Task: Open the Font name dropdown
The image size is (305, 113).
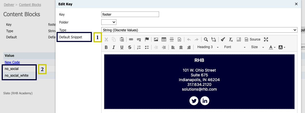Action: (x=235, y=47)
